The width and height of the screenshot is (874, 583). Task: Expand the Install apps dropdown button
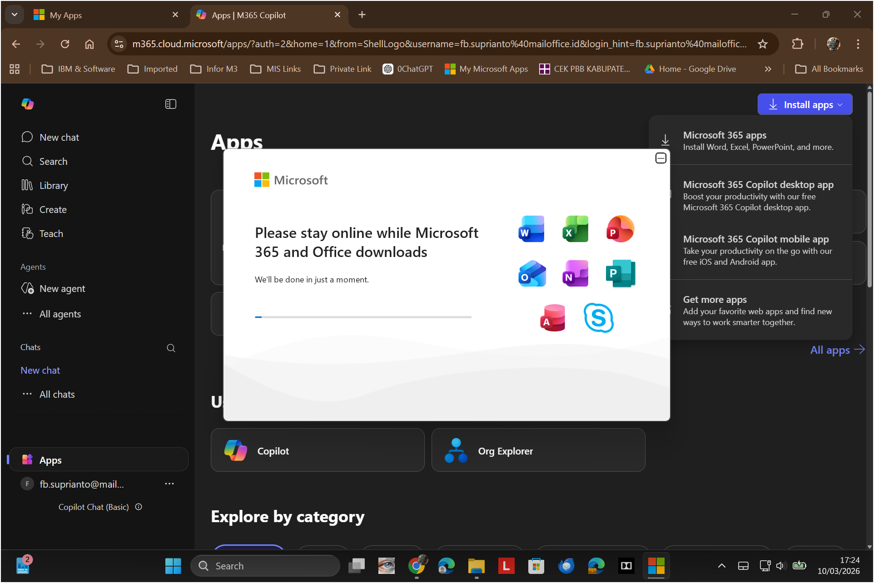(x=804, y=104)
